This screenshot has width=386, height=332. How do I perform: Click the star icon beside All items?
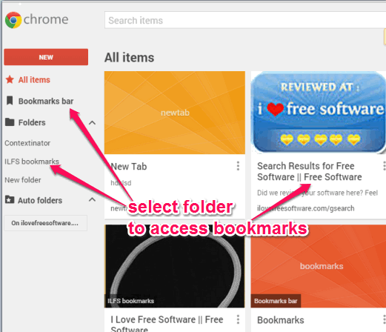pos(10,79)
